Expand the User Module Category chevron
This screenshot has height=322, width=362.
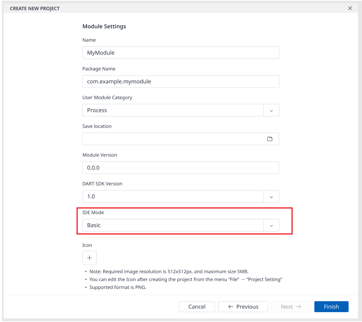[271, 110]
